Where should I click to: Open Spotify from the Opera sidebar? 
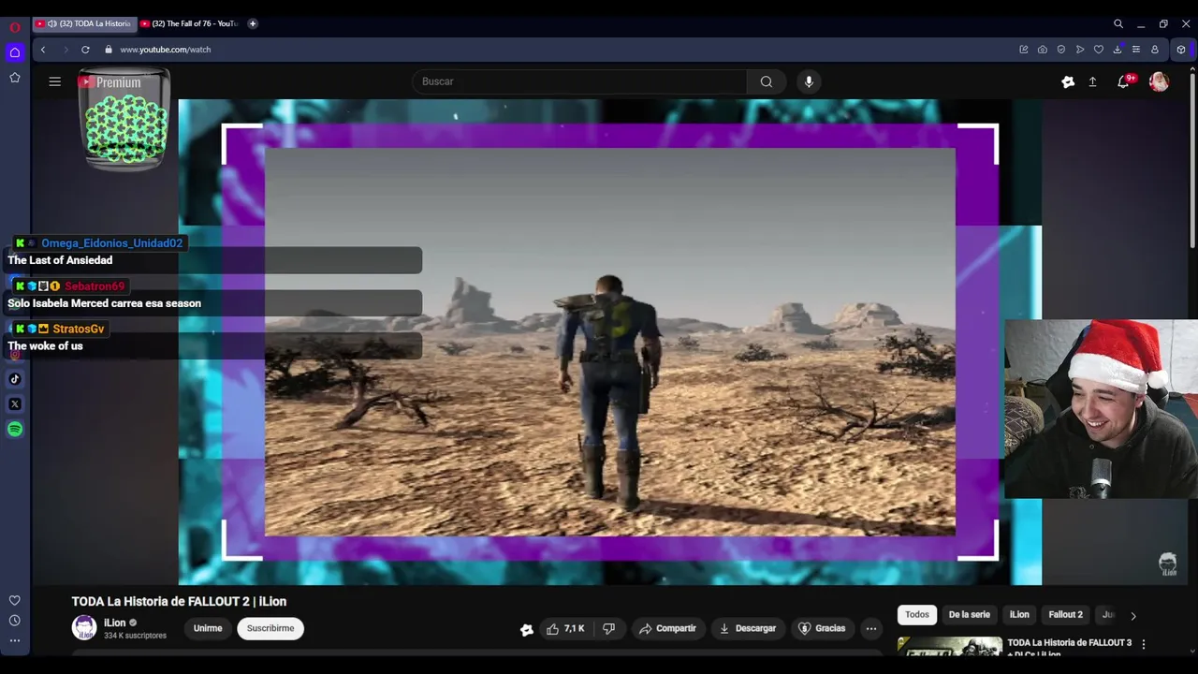pyautogui.click(x=15, y=430)
